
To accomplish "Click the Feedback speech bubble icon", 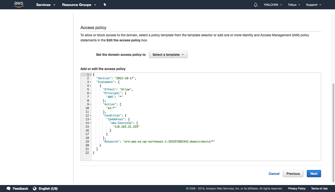I will (8, 188).
